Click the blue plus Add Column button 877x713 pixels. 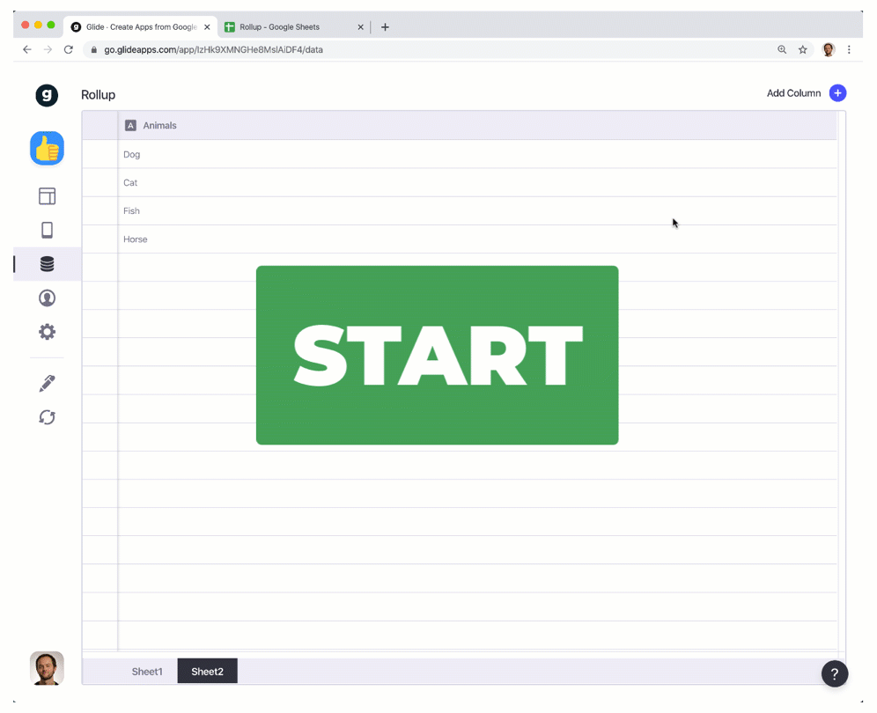[837, 93]
